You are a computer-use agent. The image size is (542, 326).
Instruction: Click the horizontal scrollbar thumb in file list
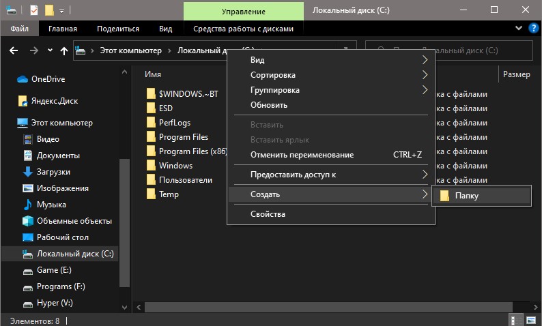tap(328, 307)
